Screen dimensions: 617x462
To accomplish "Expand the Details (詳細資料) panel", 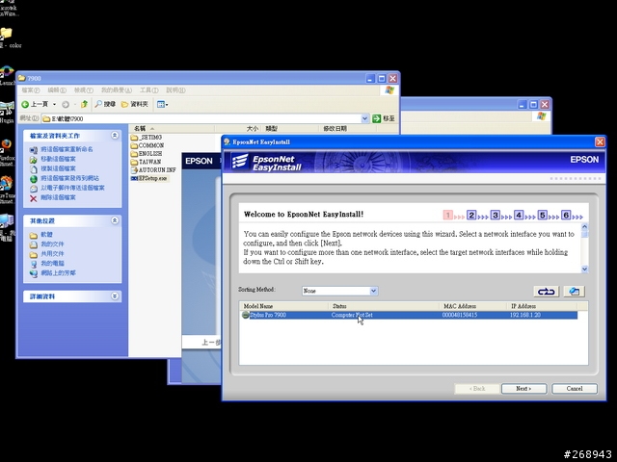I will click(115, 295).
